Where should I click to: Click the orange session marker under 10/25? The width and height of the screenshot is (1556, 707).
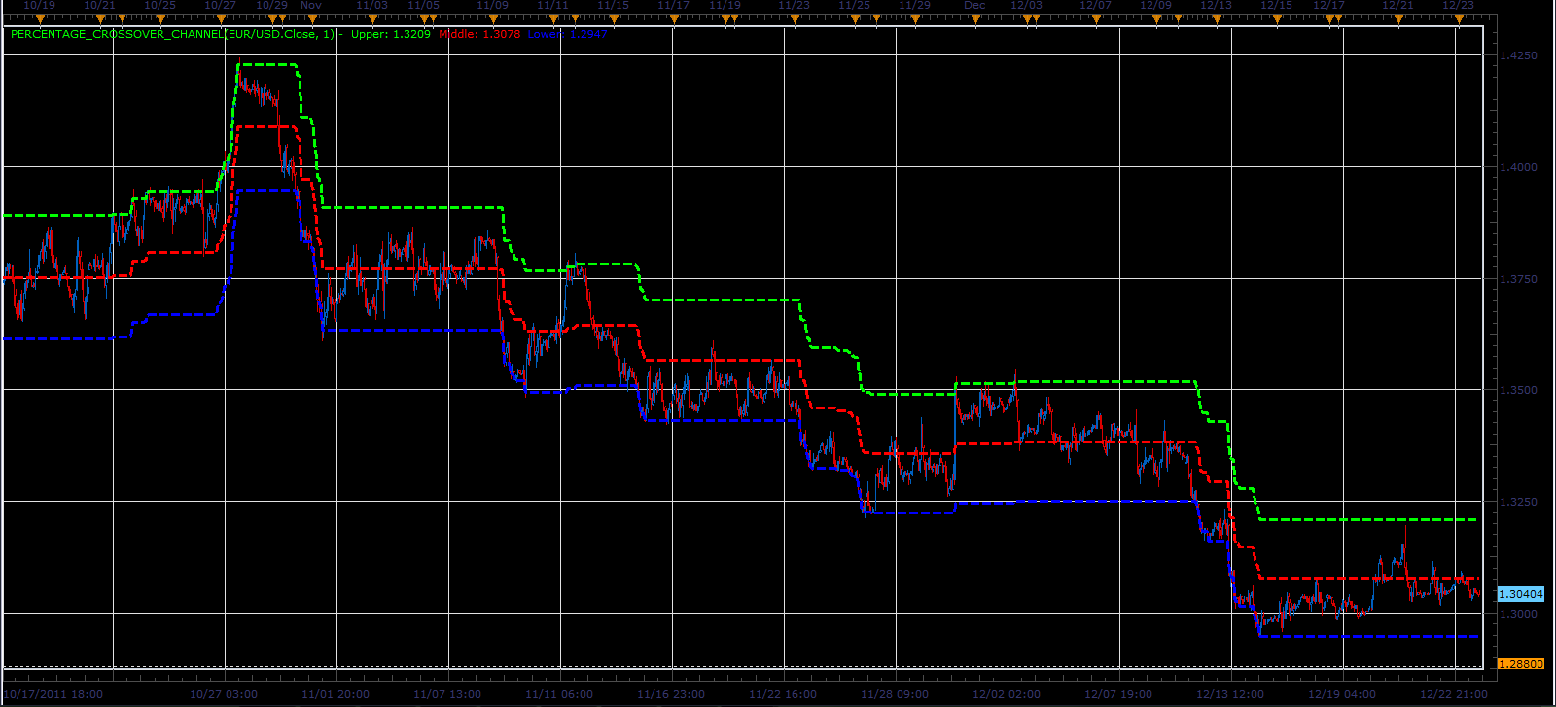160,19
